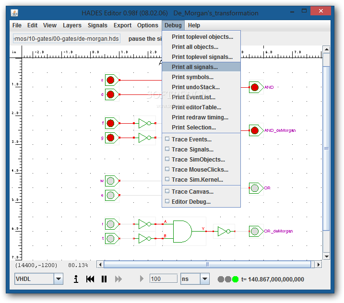Select the inverter before OR_deMorgan output
Screen dimensions: 344x303
click(x=224, y=231)
